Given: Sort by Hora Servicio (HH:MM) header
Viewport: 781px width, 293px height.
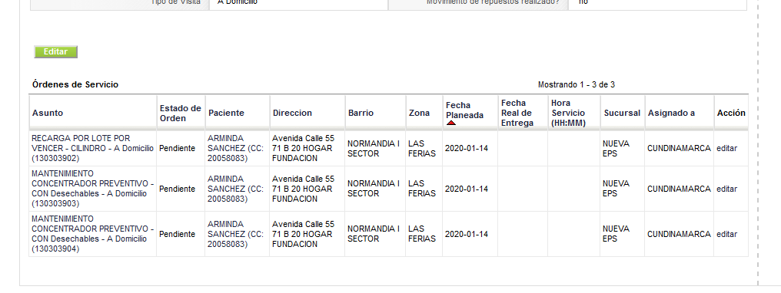Looking at the screenshot, I should pos(569,113).
